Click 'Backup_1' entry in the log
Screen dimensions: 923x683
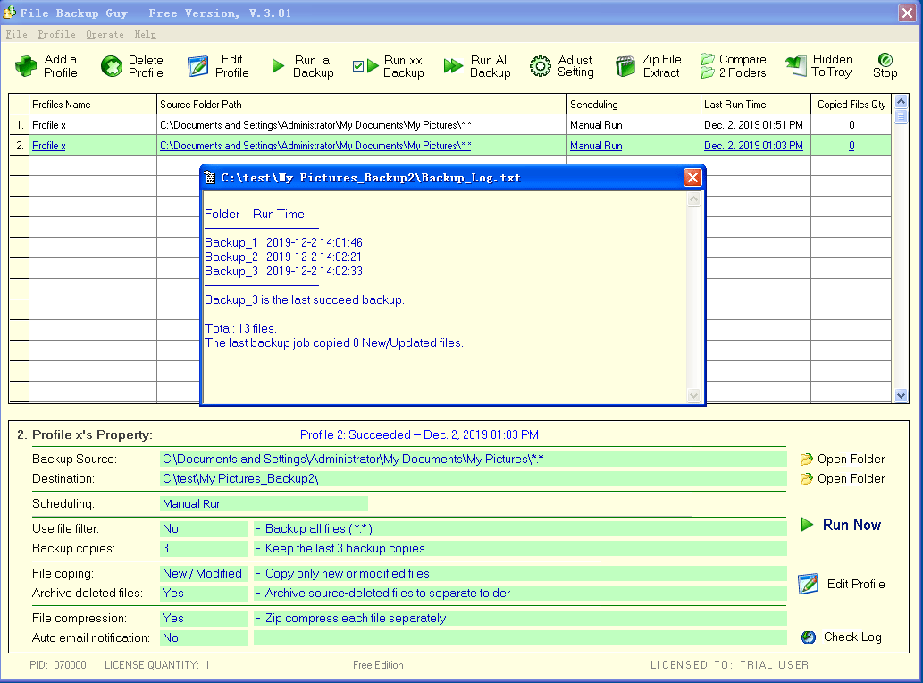(x=231, y=242)
